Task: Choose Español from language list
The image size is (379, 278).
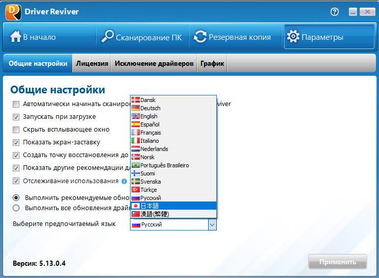Action: point(173,124)
